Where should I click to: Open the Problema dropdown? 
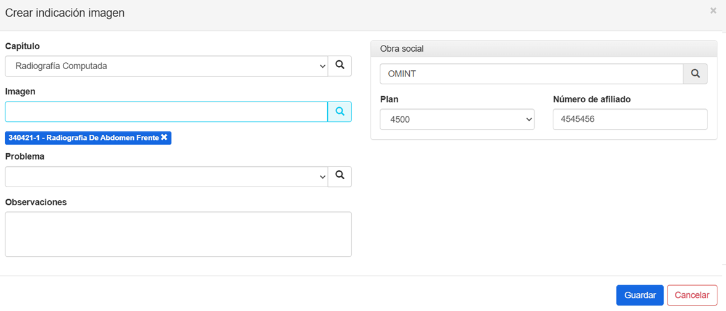tap(166, 177)
